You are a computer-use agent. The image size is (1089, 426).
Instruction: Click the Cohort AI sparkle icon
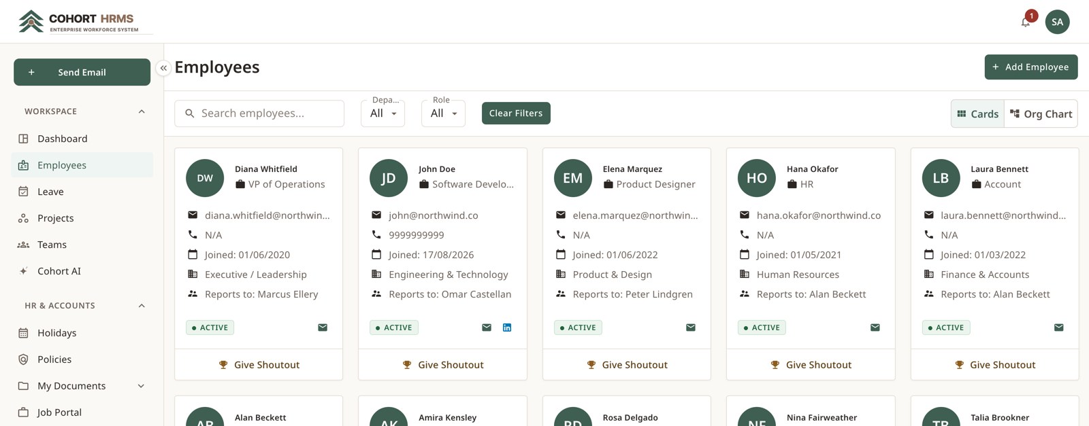23,271
